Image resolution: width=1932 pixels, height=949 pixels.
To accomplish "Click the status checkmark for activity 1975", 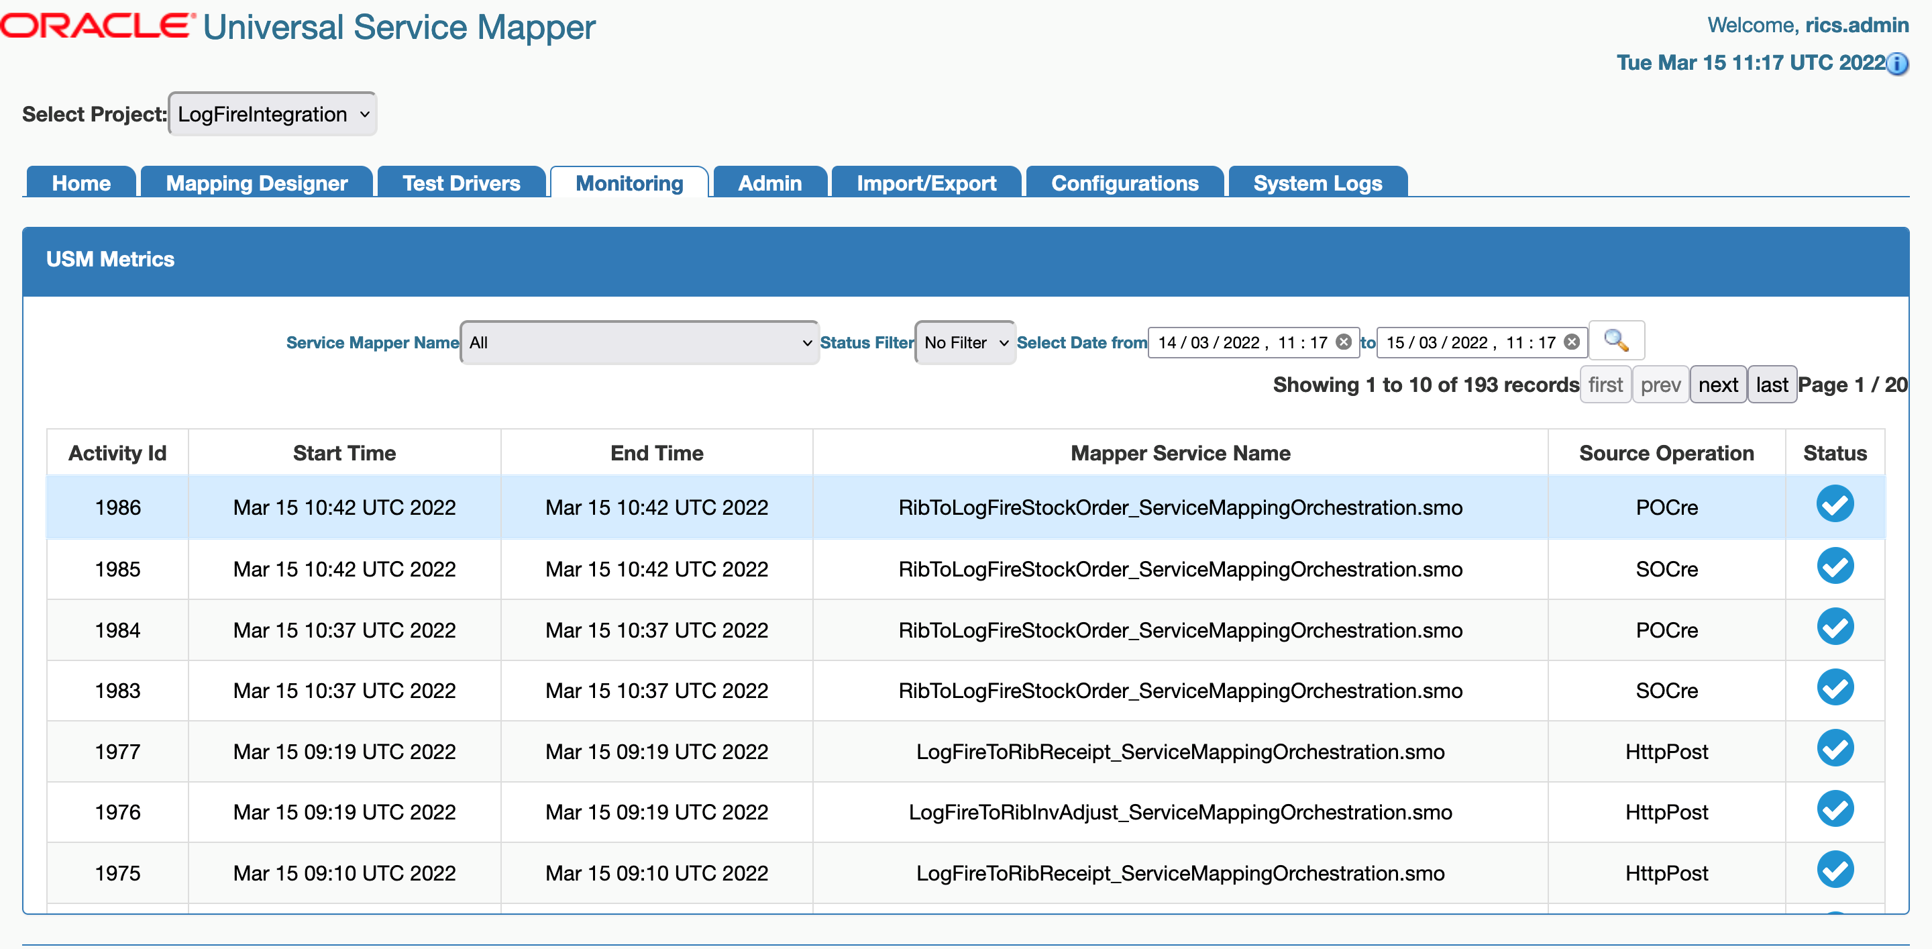I will pos(1835,870).
